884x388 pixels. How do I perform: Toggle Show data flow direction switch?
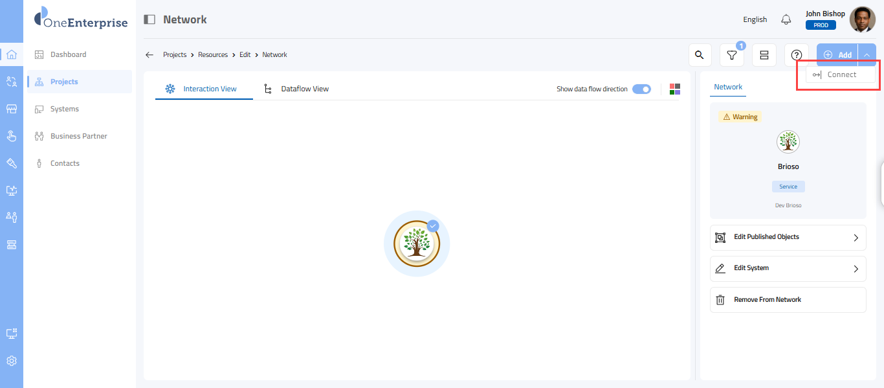click(641, 89)
